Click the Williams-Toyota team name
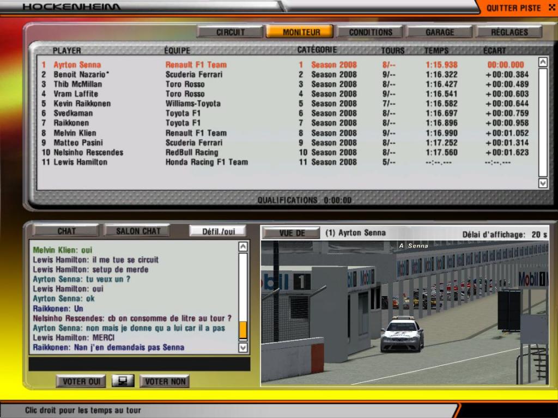558x418 pixels. [x=193, y=103]
